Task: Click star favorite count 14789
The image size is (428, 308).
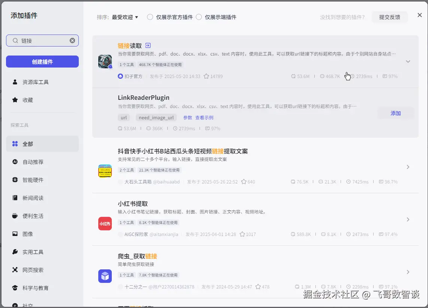Action: (213, 77)
